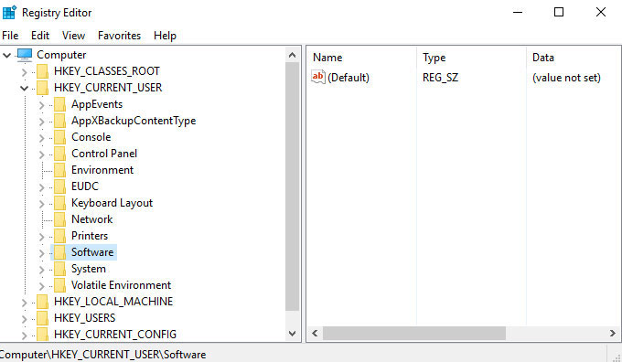The image size is (622, 362).
Task: Click the values pane horizontal scrollbar thumb
Action: tap(414, 334)
